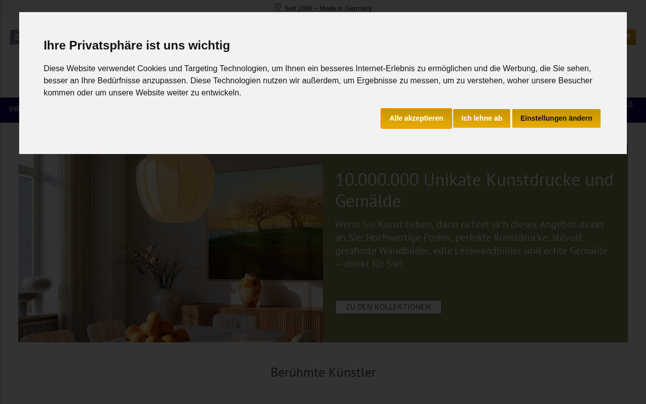Screen dimensions: 646x404
Task: Click the orange vase on the sideboard
Action: pos(249,290)
